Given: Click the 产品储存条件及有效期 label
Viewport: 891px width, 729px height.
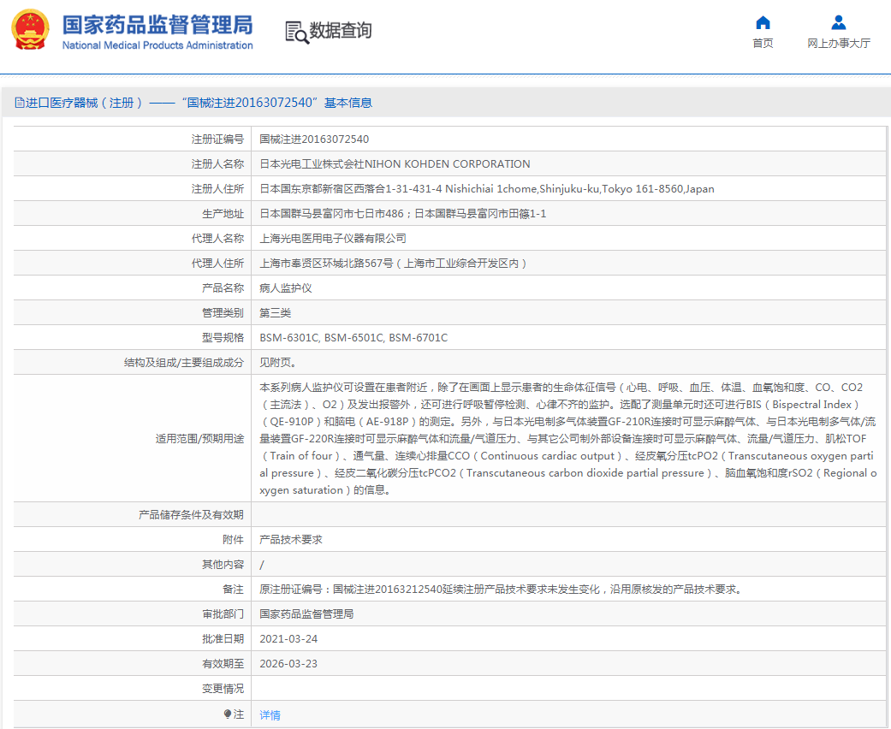Looking at the screenshot, I should [x=192, y=515].
